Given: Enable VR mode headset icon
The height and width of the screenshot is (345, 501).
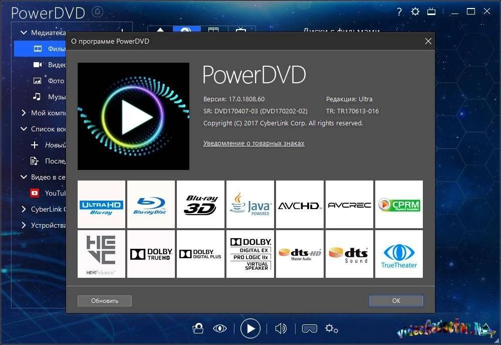Looking at the screenshot, I should (x=309, y=328).
